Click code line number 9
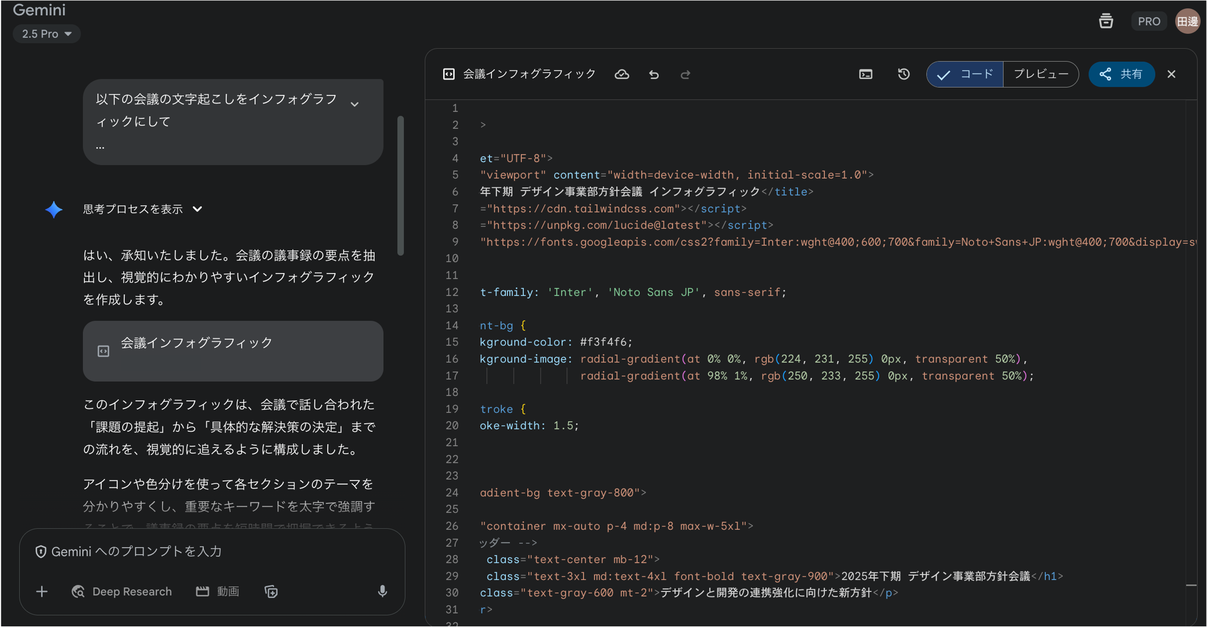The height and width of the screenshot is (628, 1207). [455, 242]
